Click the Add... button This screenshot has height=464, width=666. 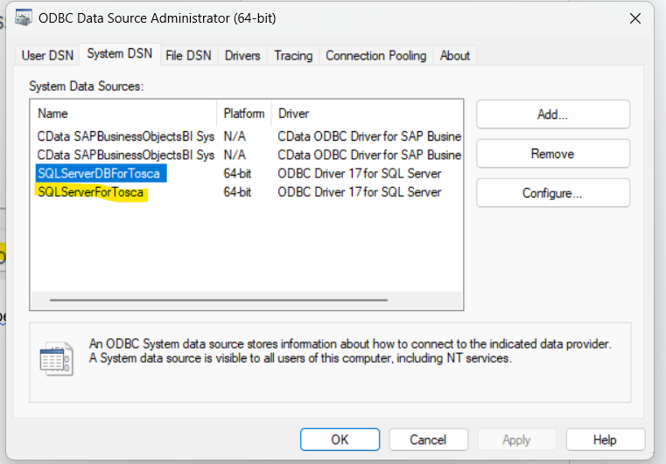pyautogui.click(x=552, y=114)
